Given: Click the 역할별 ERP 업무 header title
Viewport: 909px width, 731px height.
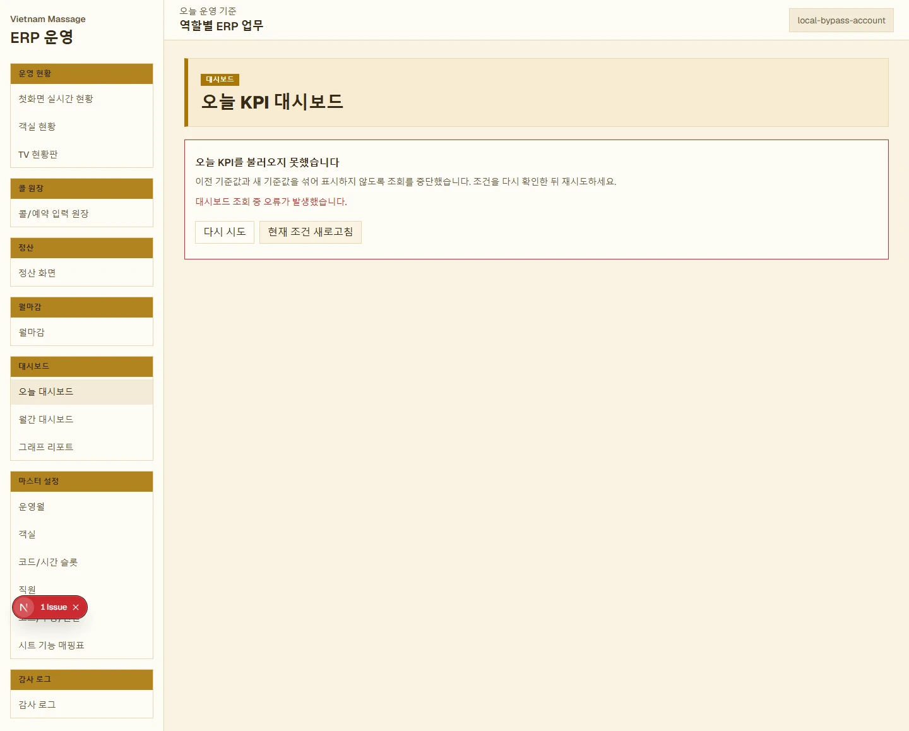Looking at the screenshot, I should [x=222, y=26].
